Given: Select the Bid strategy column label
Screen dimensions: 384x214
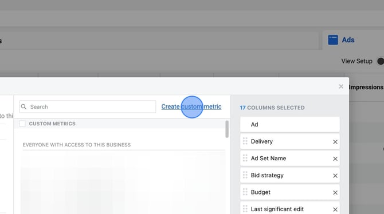Looking at the screenshot, I should [x=267, y=175].
